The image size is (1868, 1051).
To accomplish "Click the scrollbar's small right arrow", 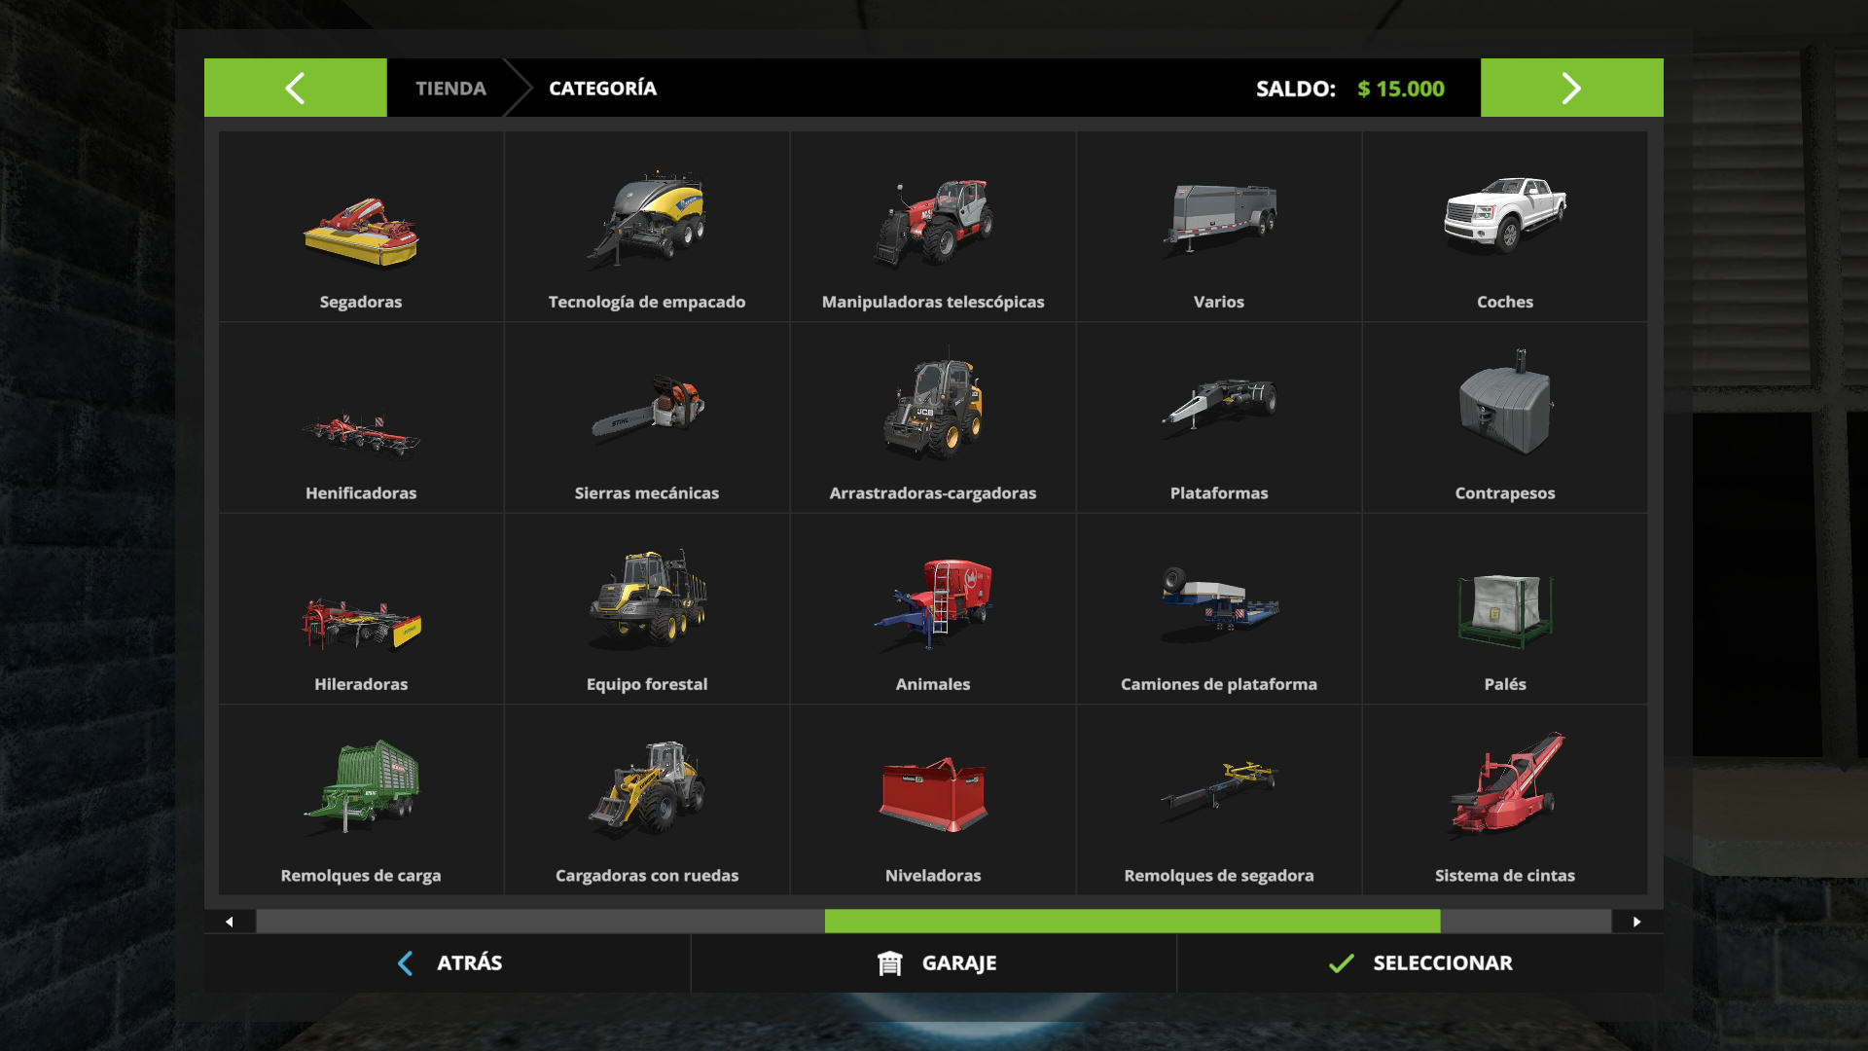I will tap(1637, 922).
